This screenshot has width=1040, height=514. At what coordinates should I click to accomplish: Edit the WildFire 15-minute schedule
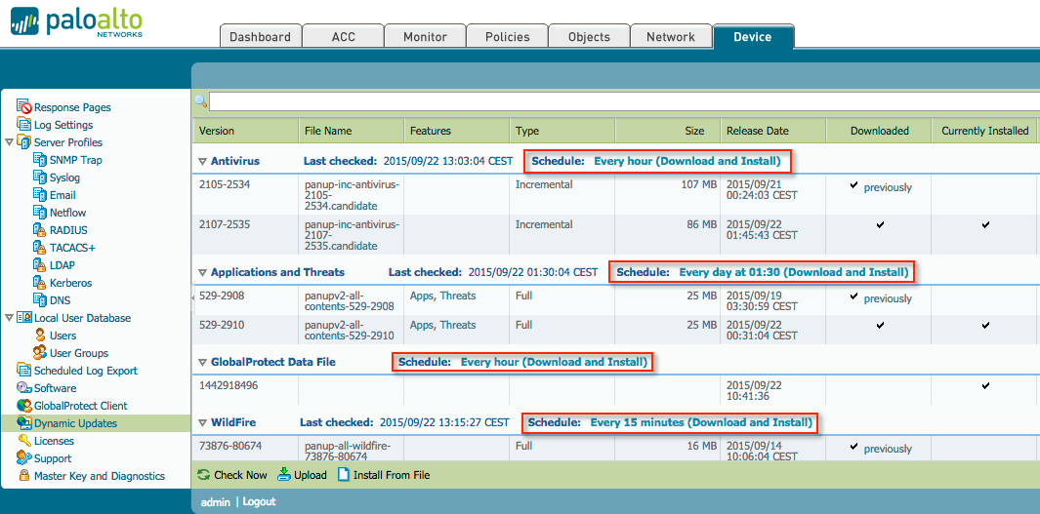coord(701,422)
